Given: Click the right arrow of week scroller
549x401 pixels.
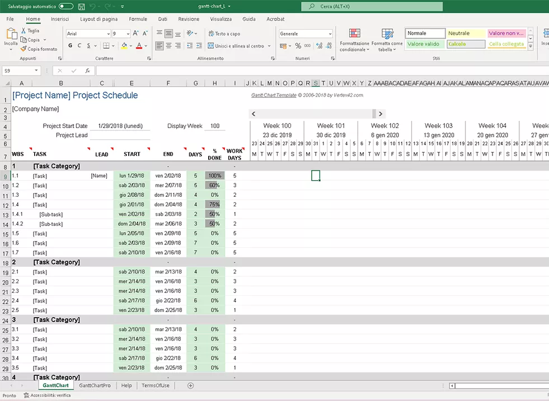Looking at the screenshot, I should 381,114.
